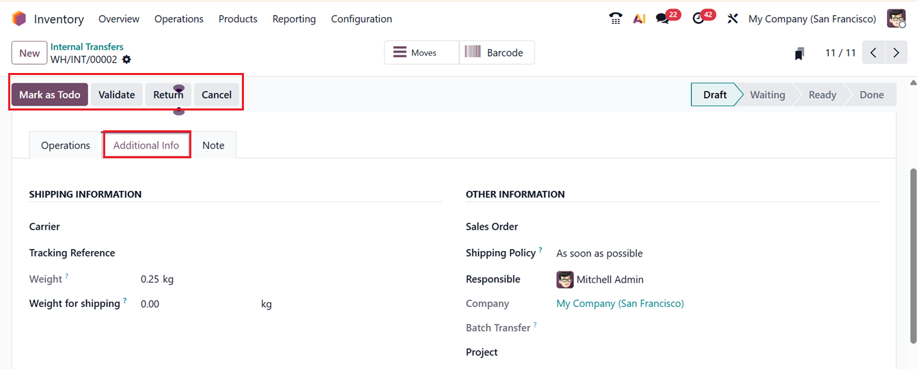Click the Validate button

point(117,95)
